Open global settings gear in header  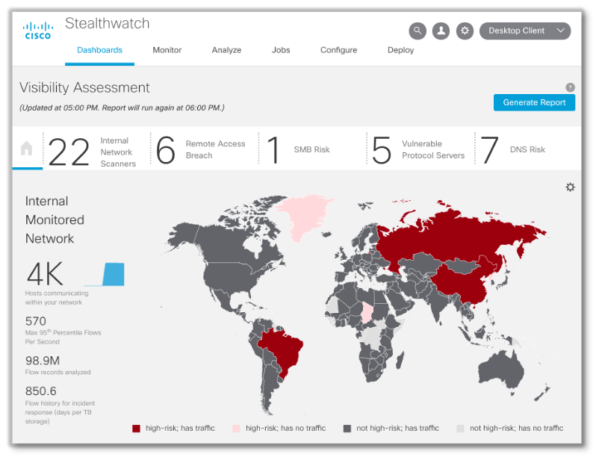[465, 31]
